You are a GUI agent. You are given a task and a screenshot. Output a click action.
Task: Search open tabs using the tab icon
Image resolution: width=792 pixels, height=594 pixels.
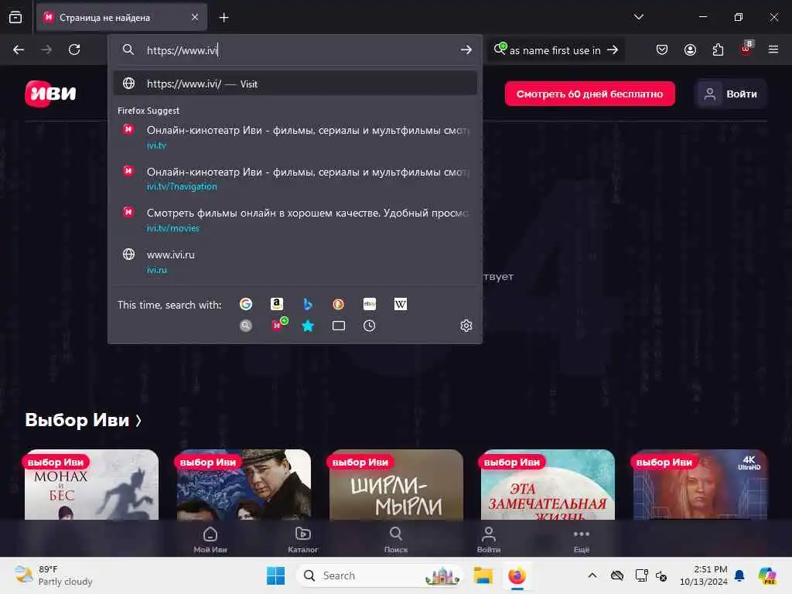(339, 326)
